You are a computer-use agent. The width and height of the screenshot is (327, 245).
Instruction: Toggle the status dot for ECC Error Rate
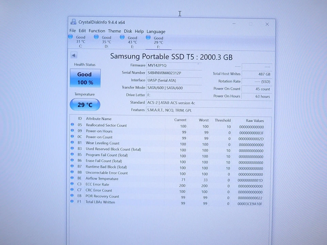[x=72, y=185]
